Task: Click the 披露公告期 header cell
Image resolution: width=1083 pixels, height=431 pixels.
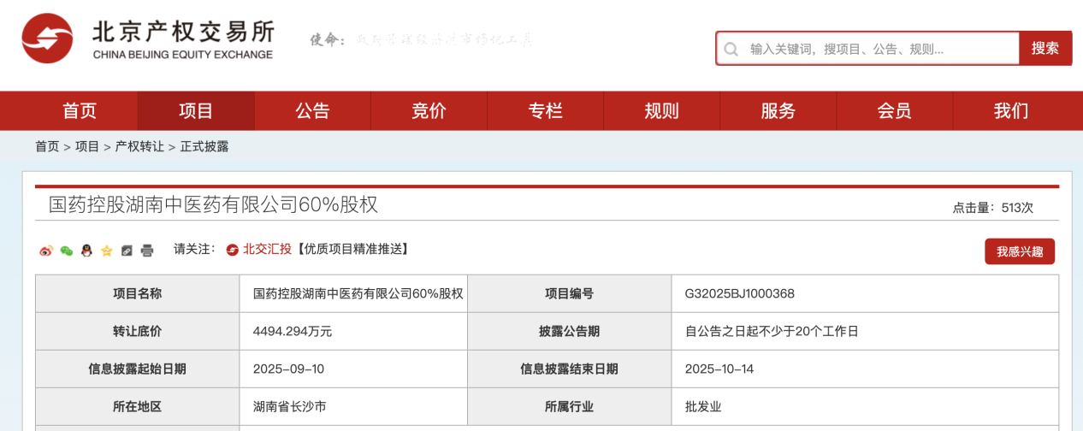Action: [570, 331]
